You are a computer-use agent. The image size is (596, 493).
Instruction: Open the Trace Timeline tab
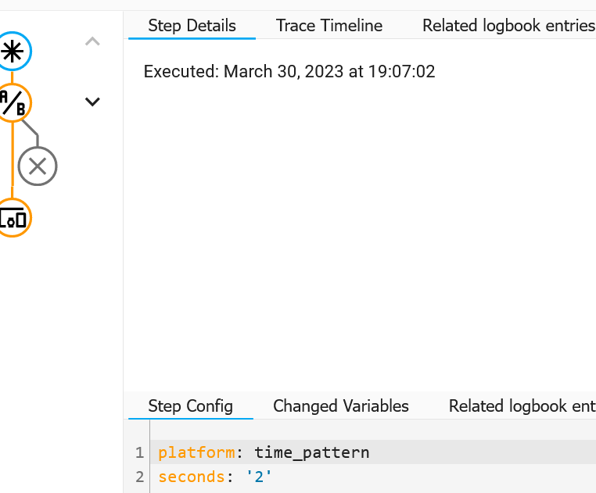329,26
